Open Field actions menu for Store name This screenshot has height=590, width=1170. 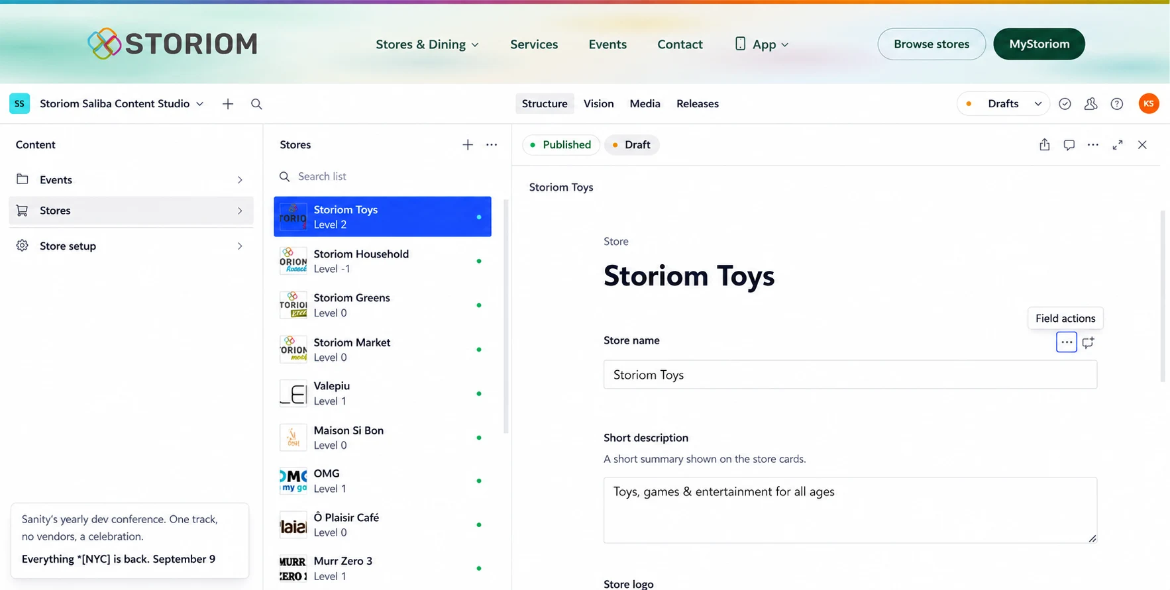click(1067, 342)
